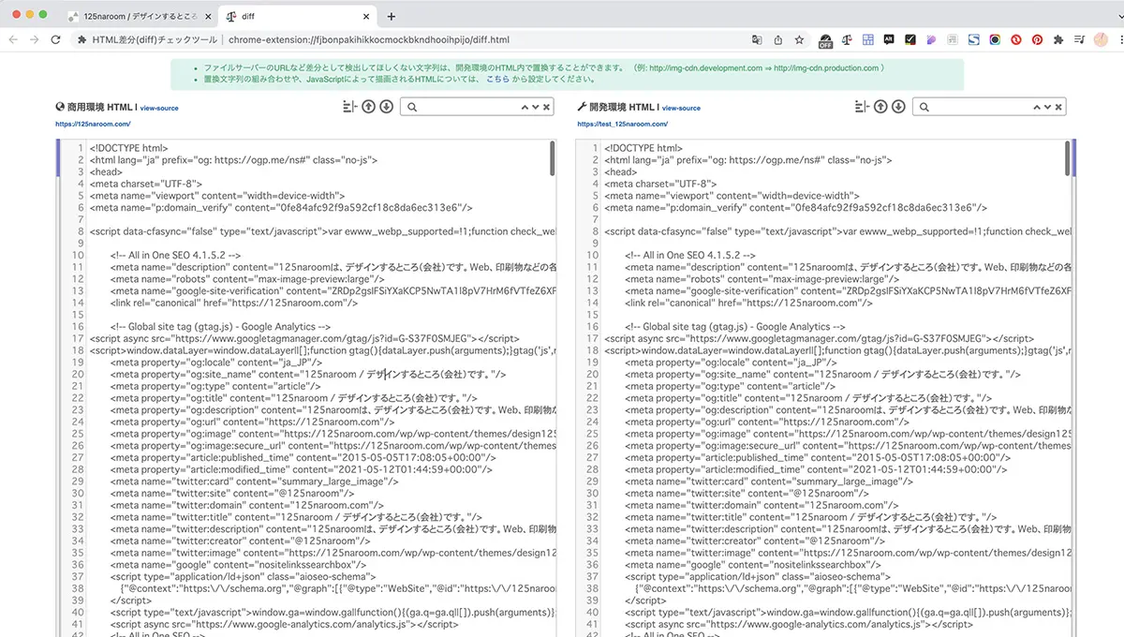This screenshot has height=637, width=1124.
Task: Click the nositelinkssearchbox meta line in development pane
Action: click(x=753, y=565)
